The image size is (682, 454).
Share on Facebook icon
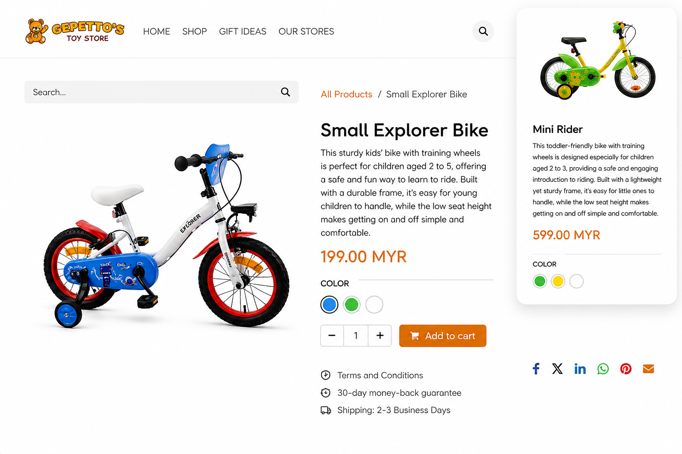tap(536, 369)
